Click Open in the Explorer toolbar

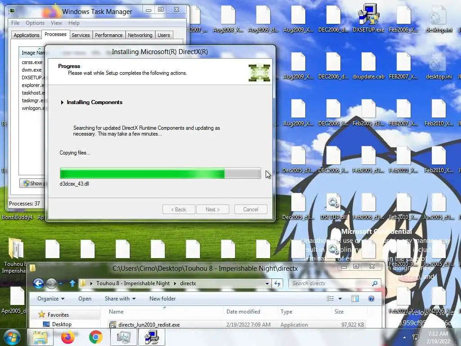tap(85, 299)
